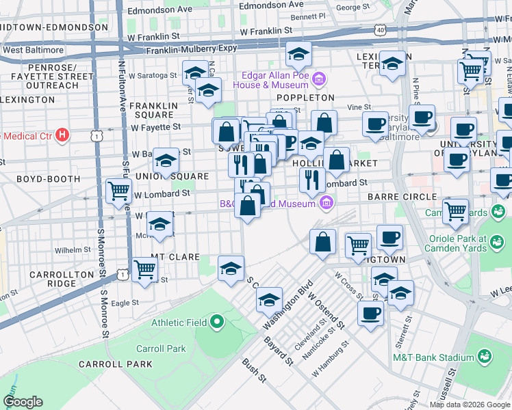This screenshot has height=410, width=512.
Task: Click the grocery cart marker near Camden Yards
Action: click(455, 212)
